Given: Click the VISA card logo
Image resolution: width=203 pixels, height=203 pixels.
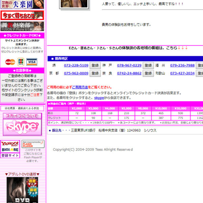Looking at the screenshot, I should click(x=32, y=62).
